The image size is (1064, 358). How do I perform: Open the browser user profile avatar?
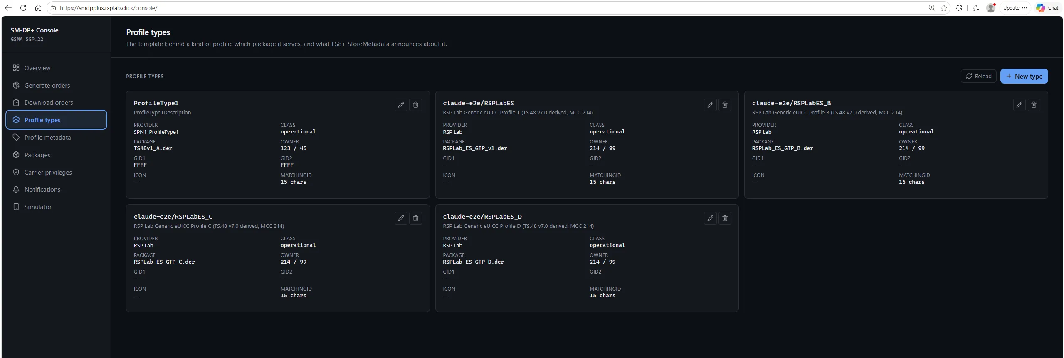[991, 8]
